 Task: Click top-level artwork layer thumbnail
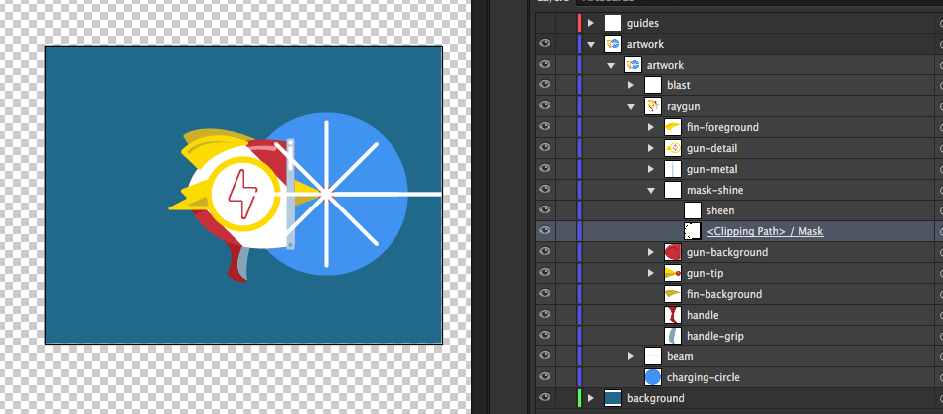613,44
